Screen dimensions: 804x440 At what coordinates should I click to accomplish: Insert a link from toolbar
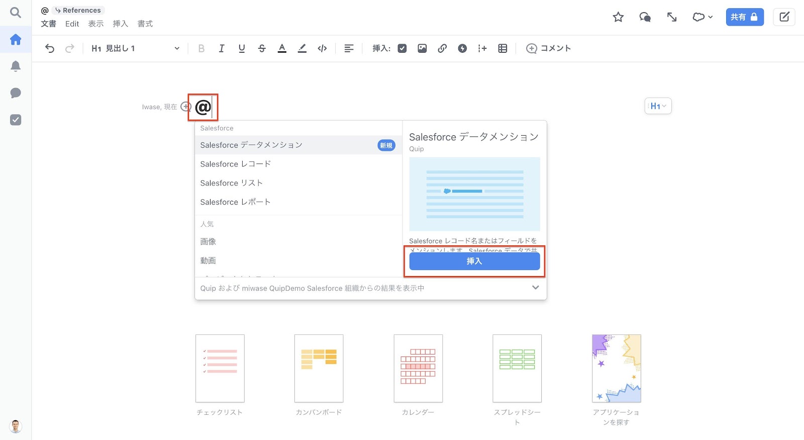pyautogui.click(x=442, y=48)
